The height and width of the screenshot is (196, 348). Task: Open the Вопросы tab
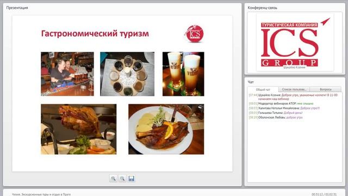pos(326,89)
